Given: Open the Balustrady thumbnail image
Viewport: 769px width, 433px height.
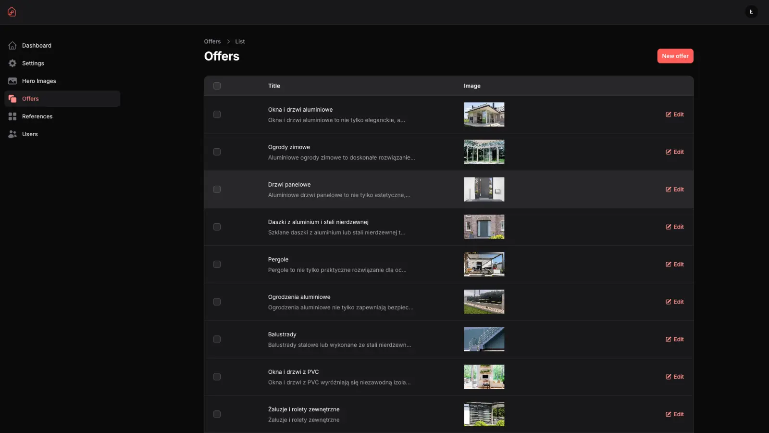Looking at the screenshot, I should 484,340.
